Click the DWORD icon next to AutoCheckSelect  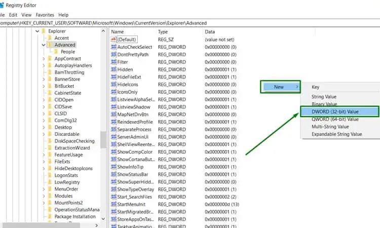pyautogui.click(x=114, y=47)
